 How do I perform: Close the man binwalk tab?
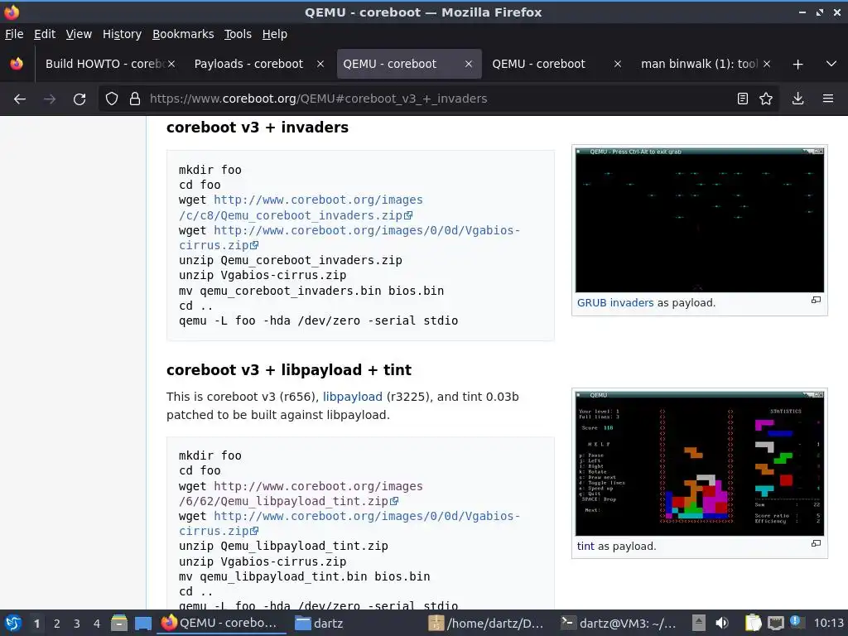(x=766, y=64)
